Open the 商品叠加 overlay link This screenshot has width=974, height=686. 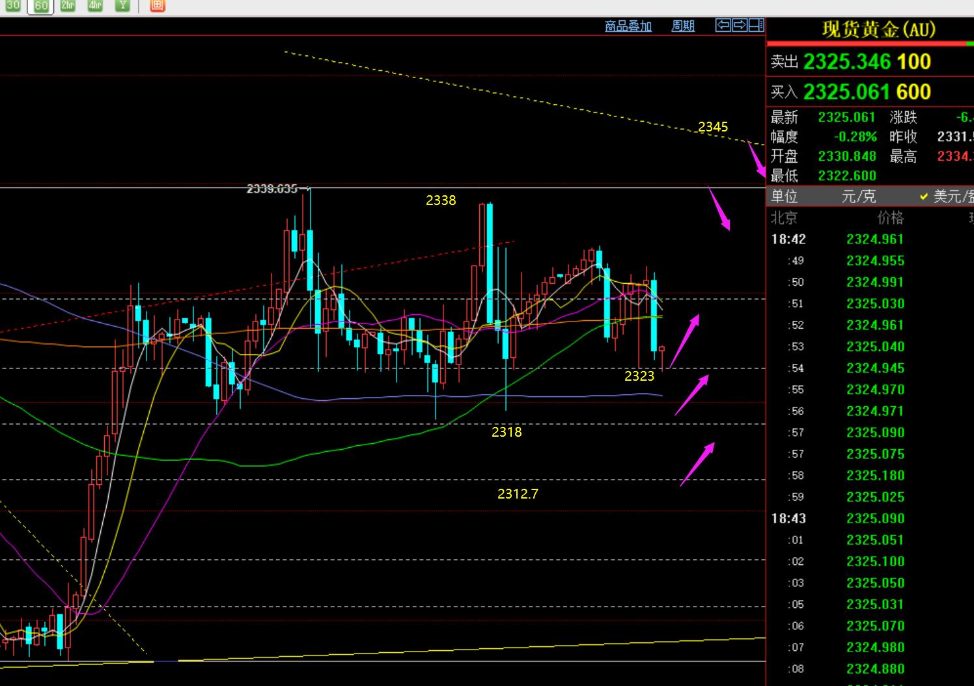click(x=628, y=26)
